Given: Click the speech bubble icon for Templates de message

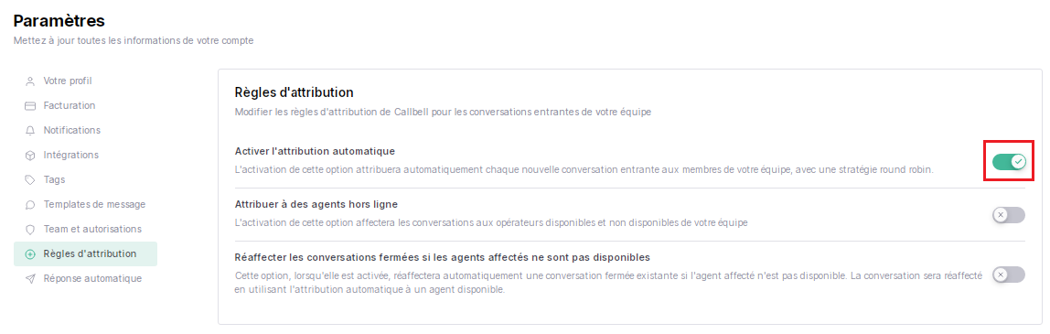Looking at the screenshot, I should tap(29, 205).
